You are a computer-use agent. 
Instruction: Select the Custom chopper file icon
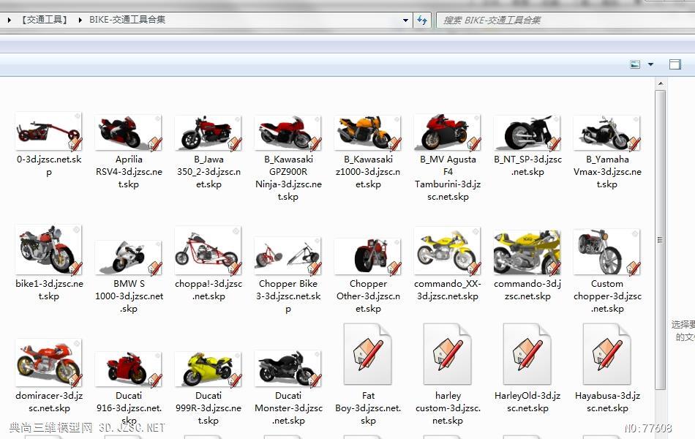pos(607,252)
